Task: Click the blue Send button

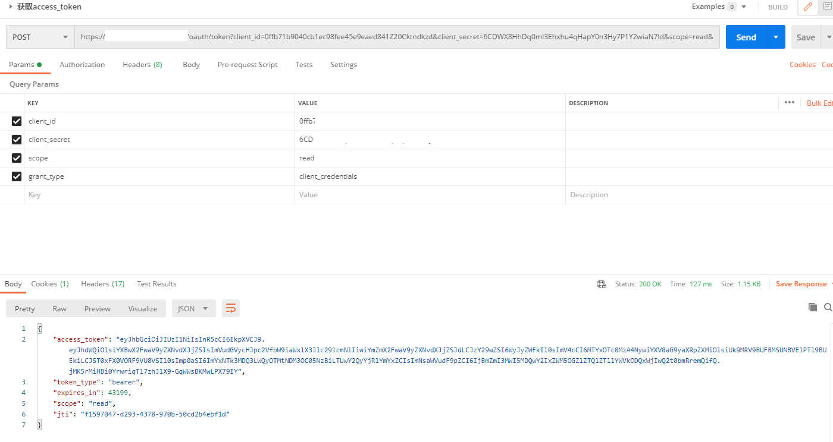Action: [746, 37]
